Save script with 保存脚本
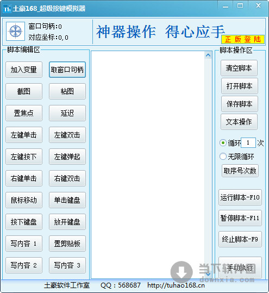Screen dimensions: 269x293 (x=240, y=104)
